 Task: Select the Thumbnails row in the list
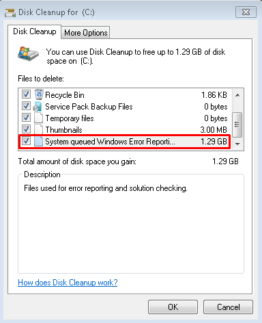[x=125, y=129]
